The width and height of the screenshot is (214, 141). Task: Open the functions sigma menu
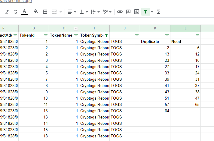tap(160, 12)
